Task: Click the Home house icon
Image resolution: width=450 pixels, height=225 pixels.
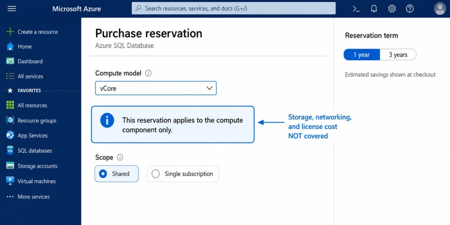Action: (x=10, y=47)
